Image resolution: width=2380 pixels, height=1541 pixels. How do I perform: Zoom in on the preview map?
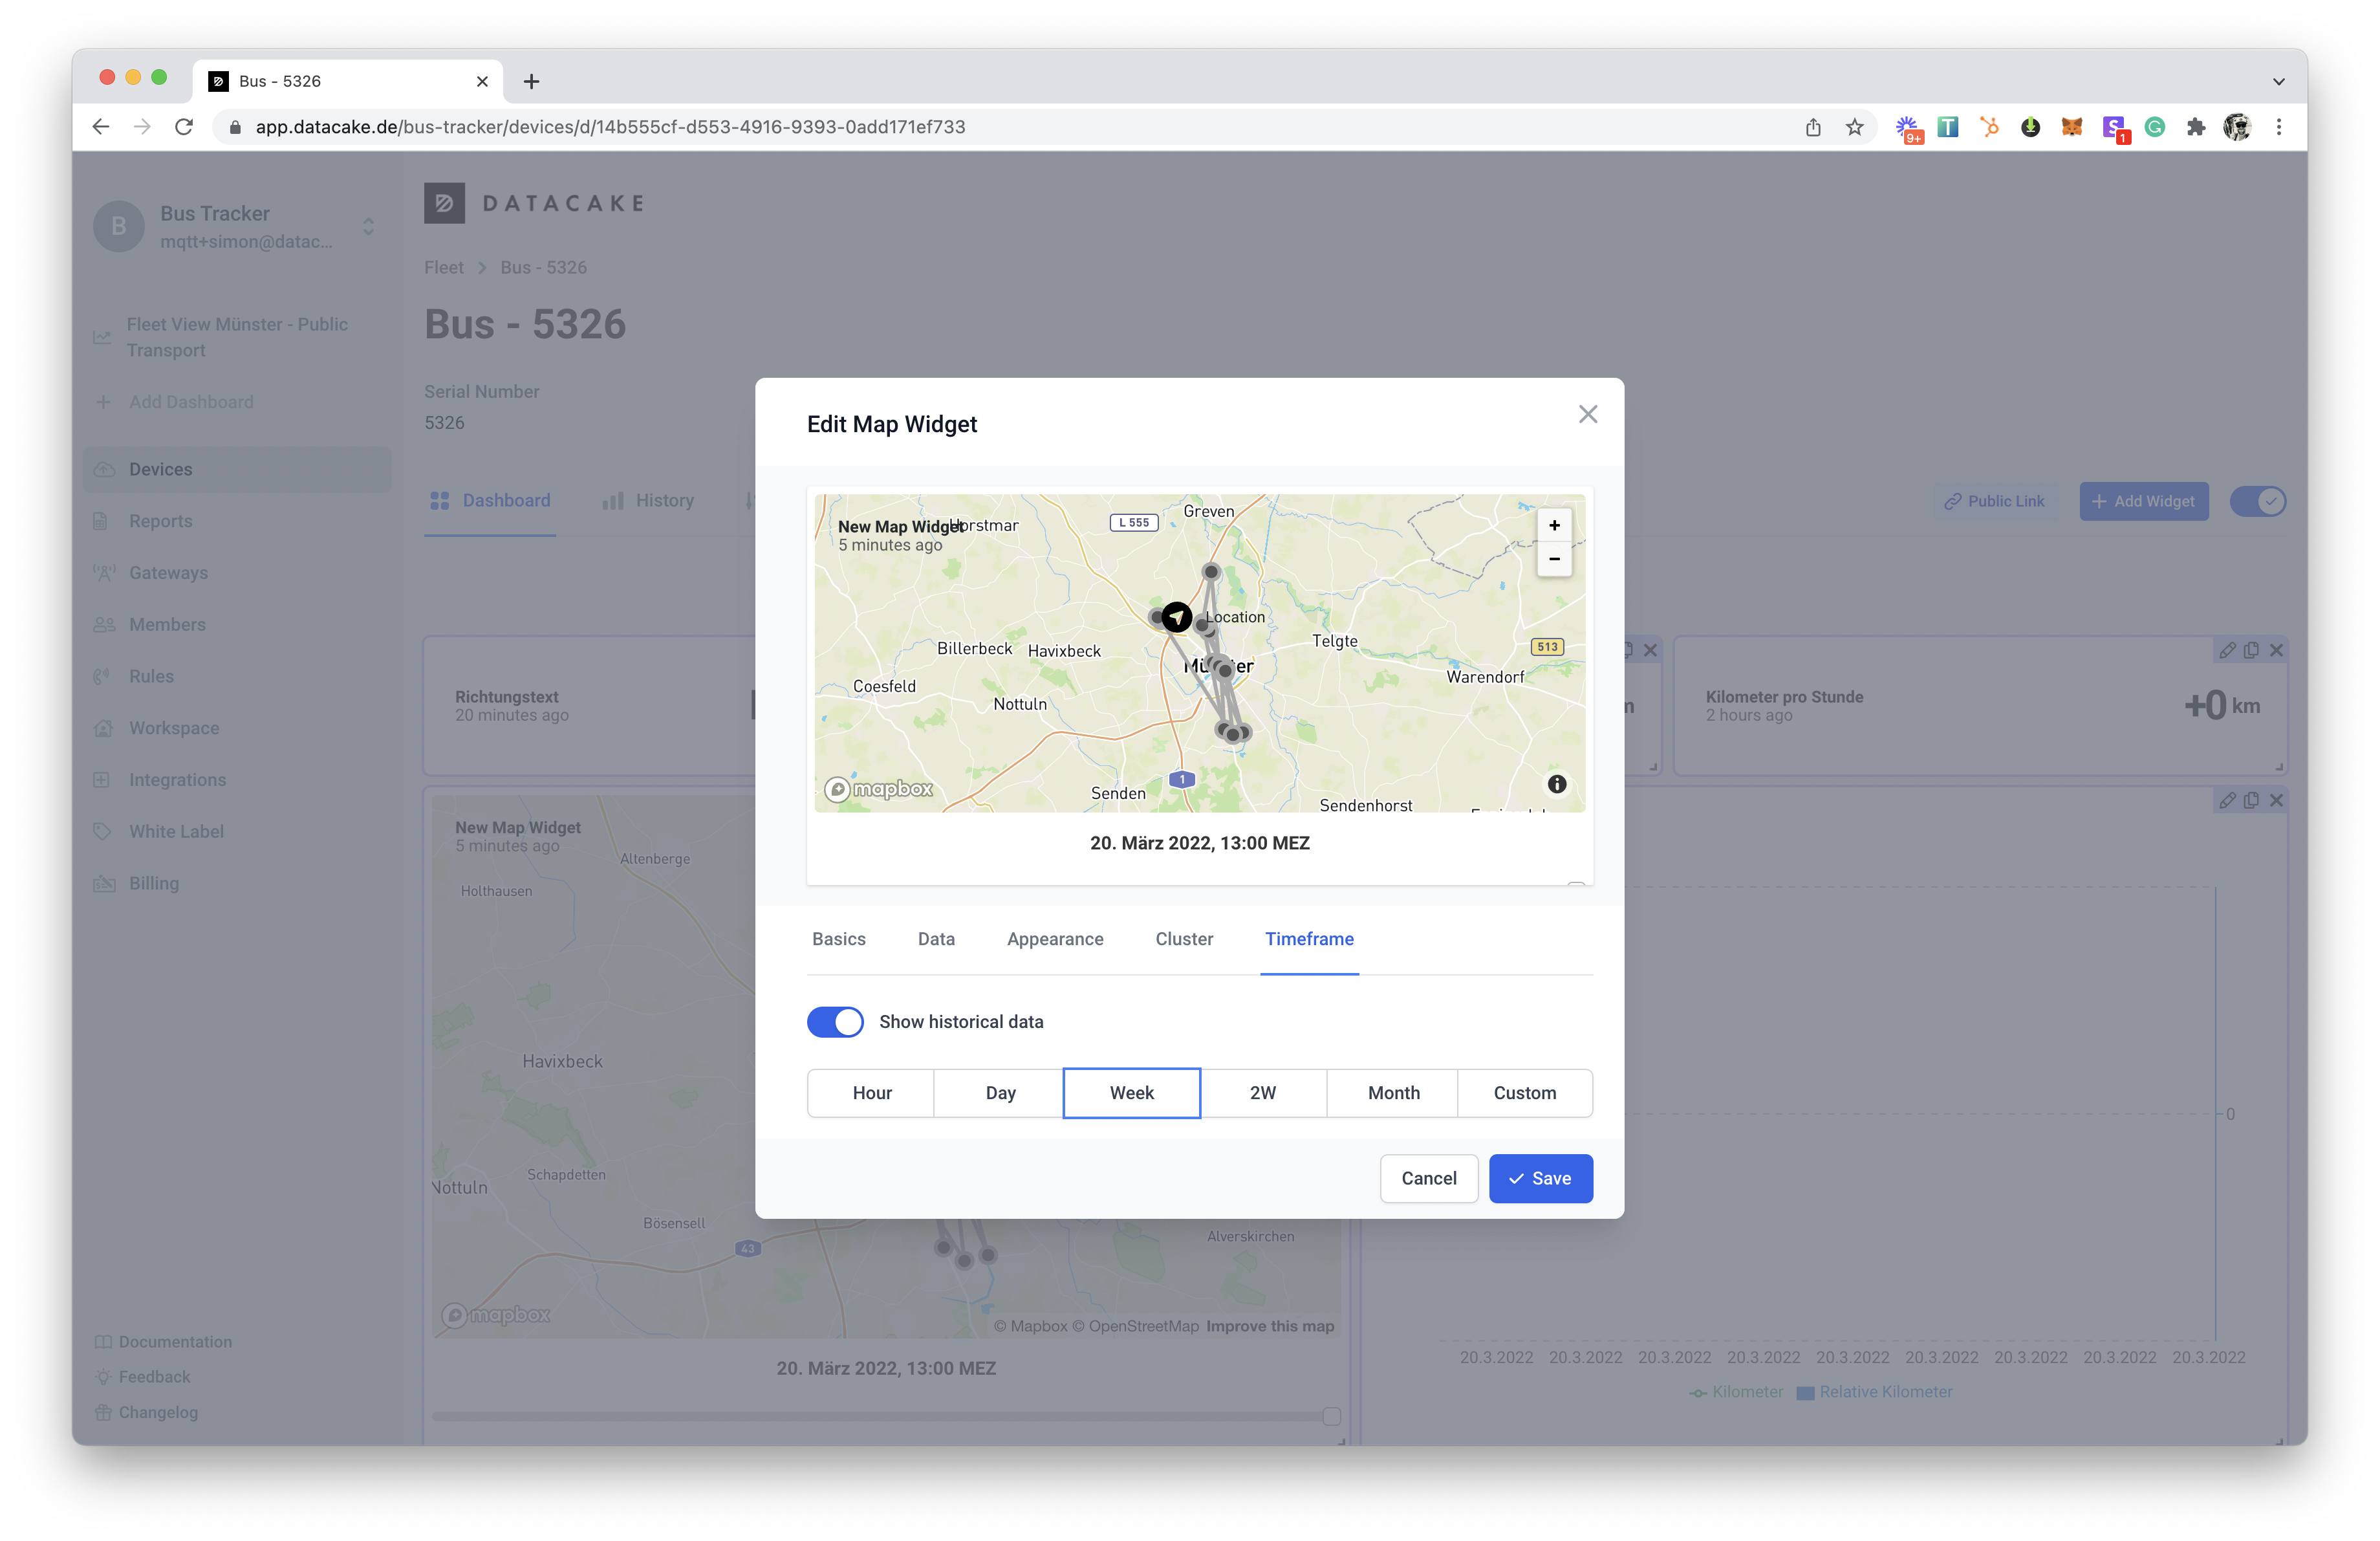pos(1553,525)
